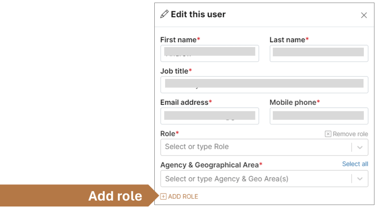379x208 pixels.
Task: Expand the Role dropdown chevron
Action: click(x=360, y=147)
